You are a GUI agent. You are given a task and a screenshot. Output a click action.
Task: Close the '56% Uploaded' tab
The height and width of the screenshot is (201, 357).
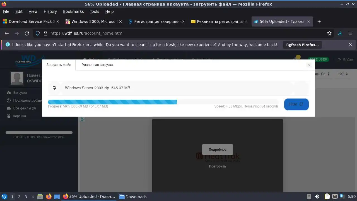(x=309, y=21)
